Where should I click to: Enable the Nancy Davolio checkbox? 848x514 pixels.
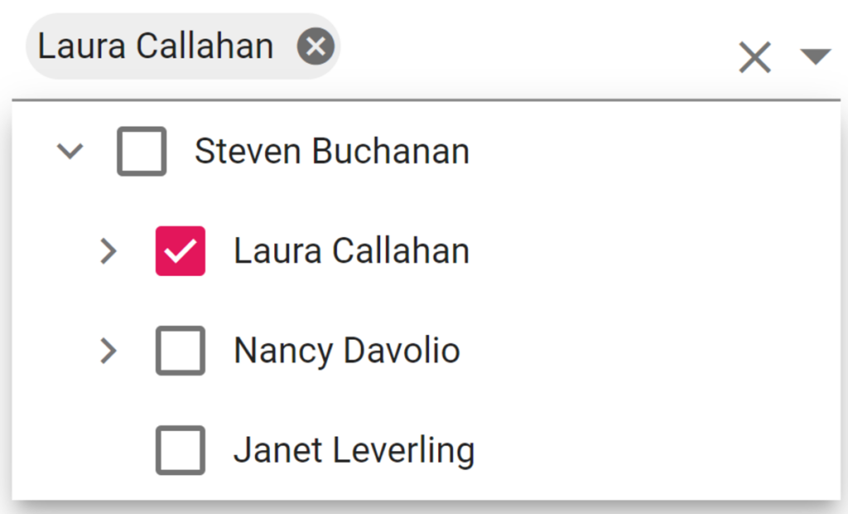click(181, 351)
